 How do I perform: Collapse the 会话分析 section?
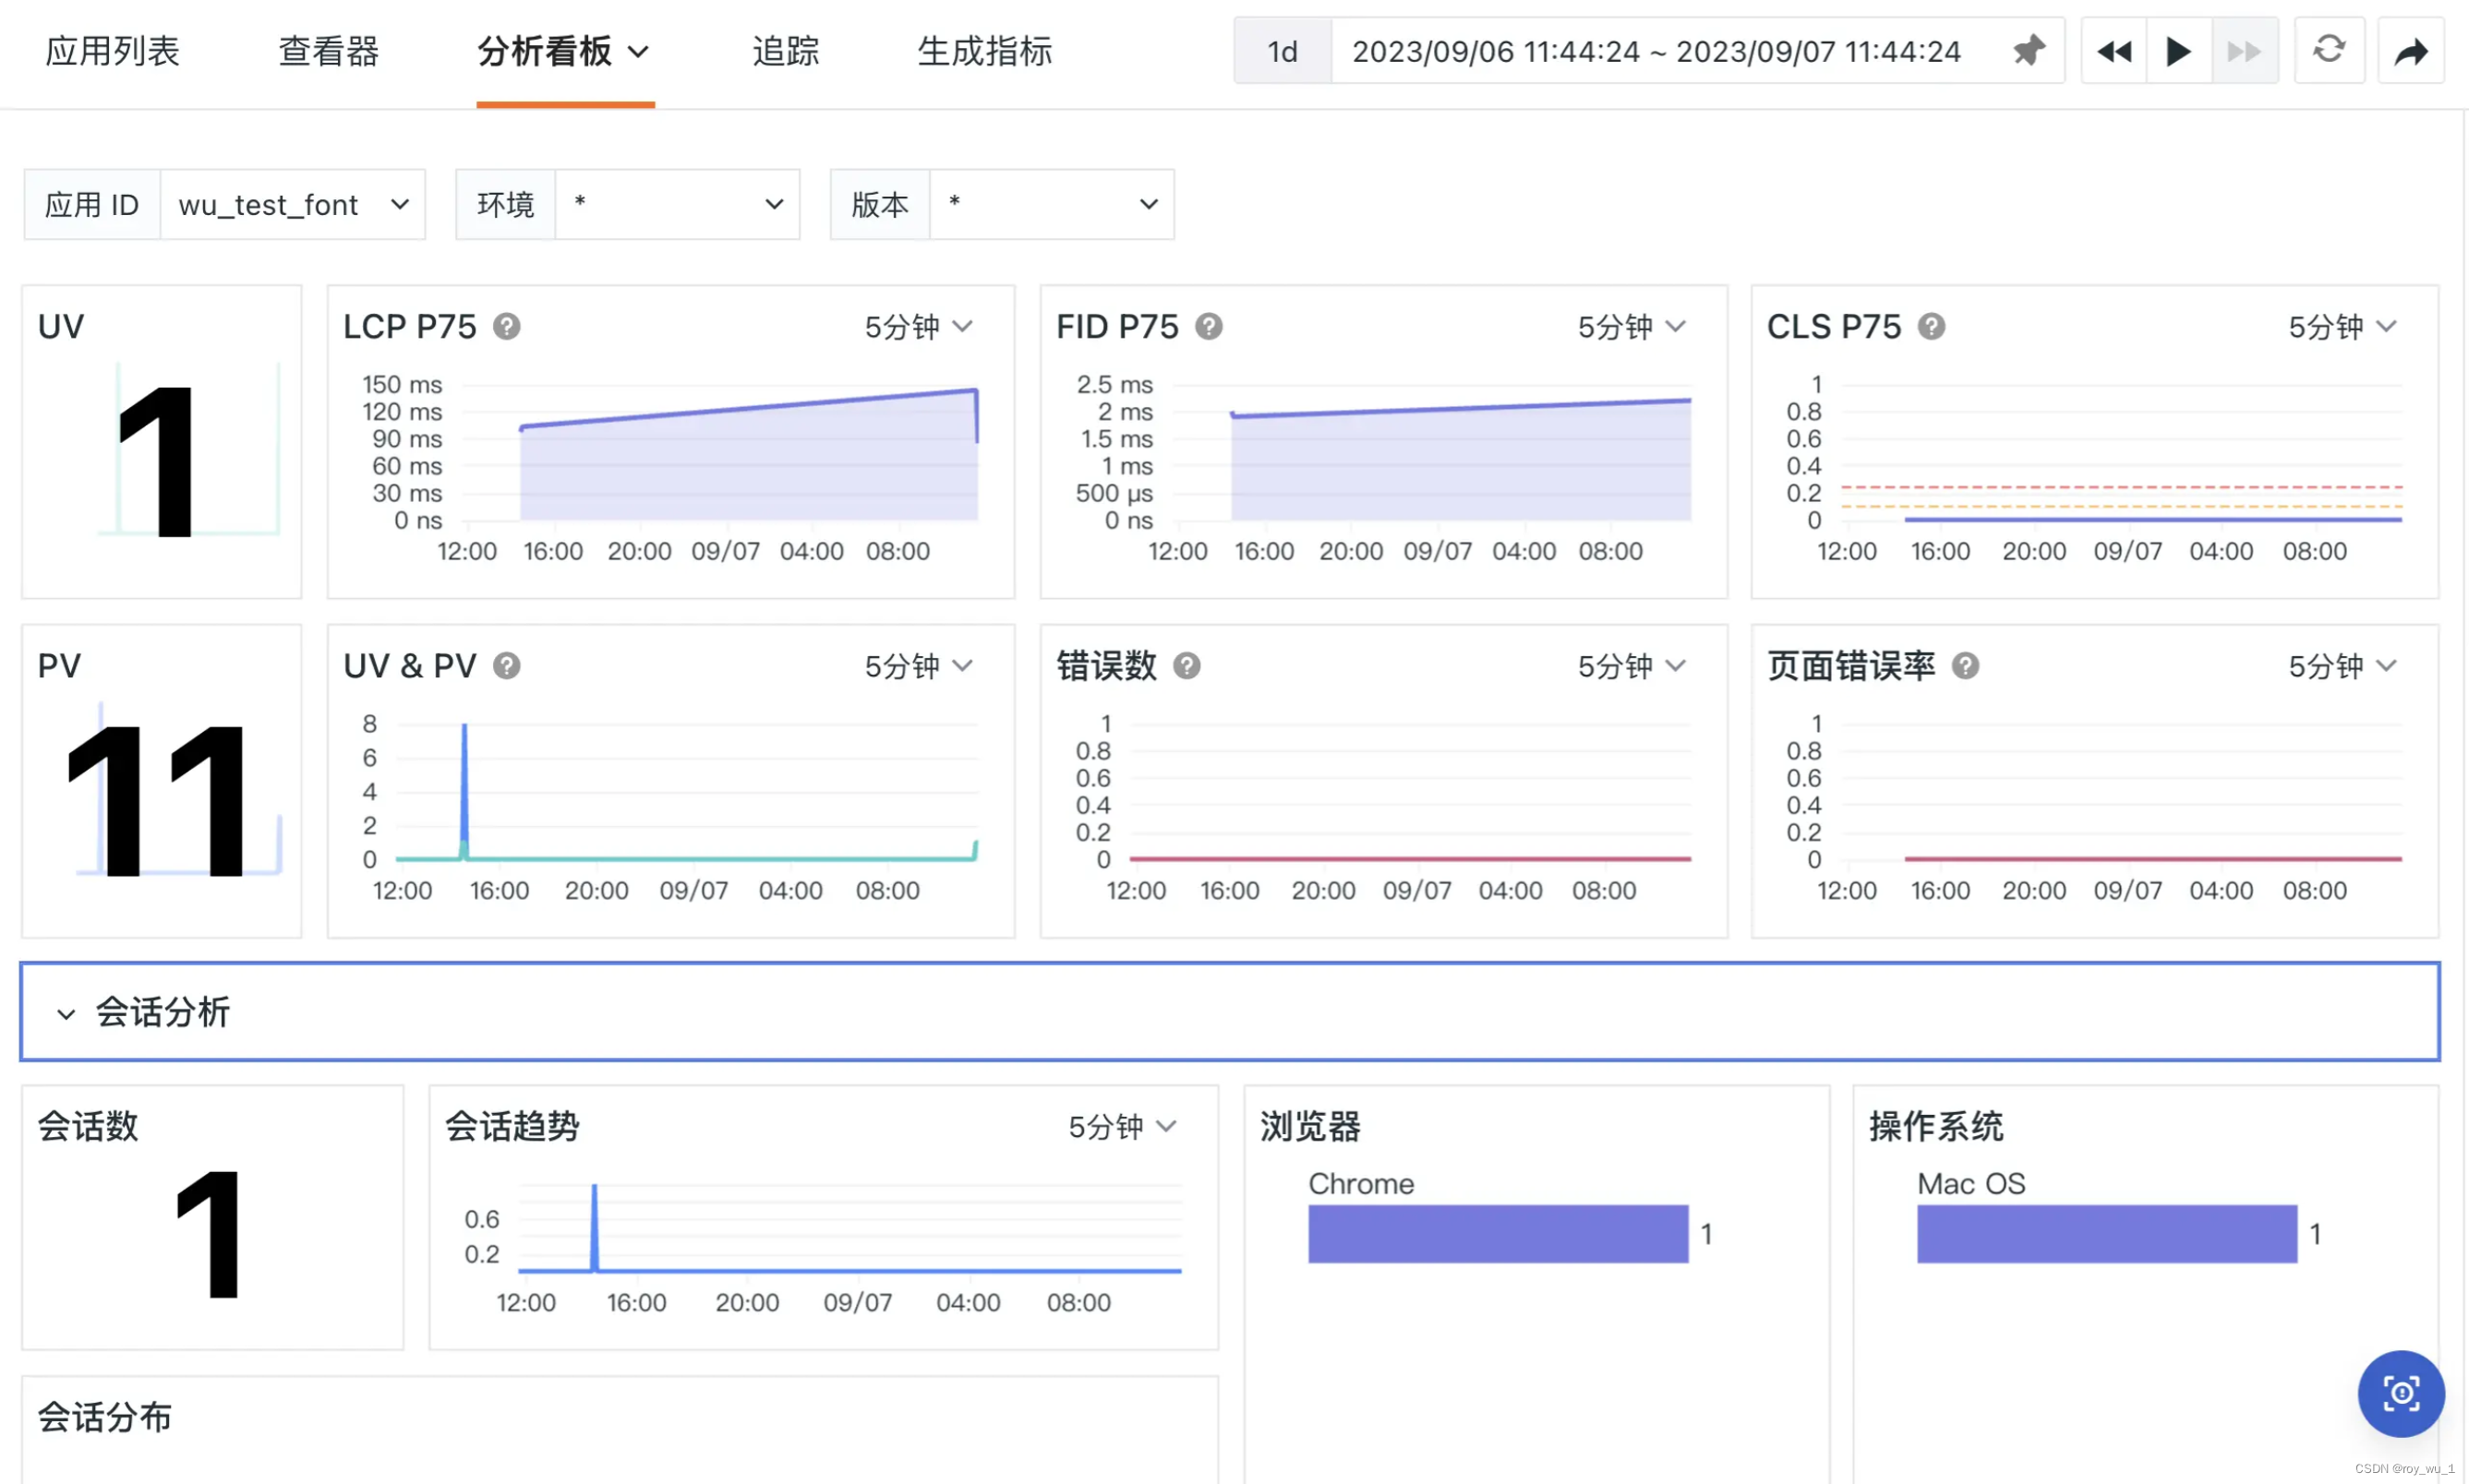tap(65, 1012)
